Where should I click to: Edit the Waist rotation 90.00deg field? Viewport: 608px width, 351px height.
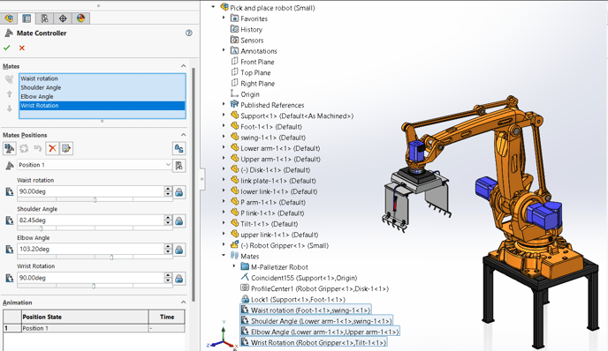[x=91, y=191]
